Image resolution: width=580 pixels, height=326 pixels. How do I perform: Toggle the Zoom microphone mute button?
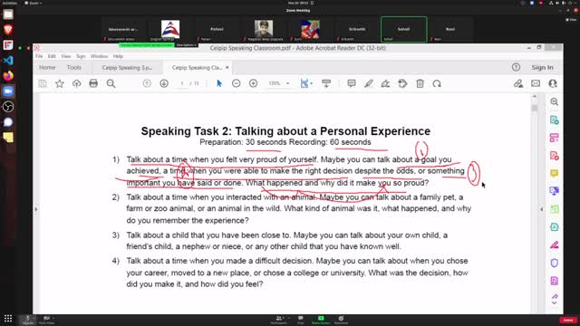(x=28, y=320)
